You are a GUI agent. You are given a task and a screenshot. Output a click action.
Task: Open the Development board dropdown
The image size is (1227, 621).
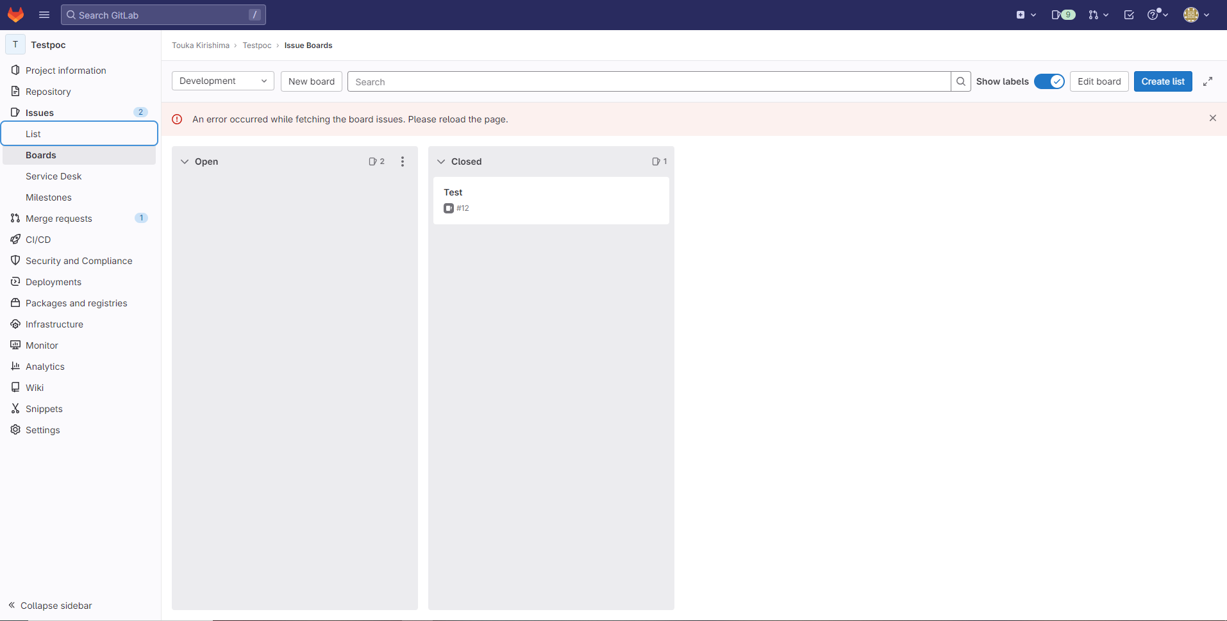[x=222, y=81]
